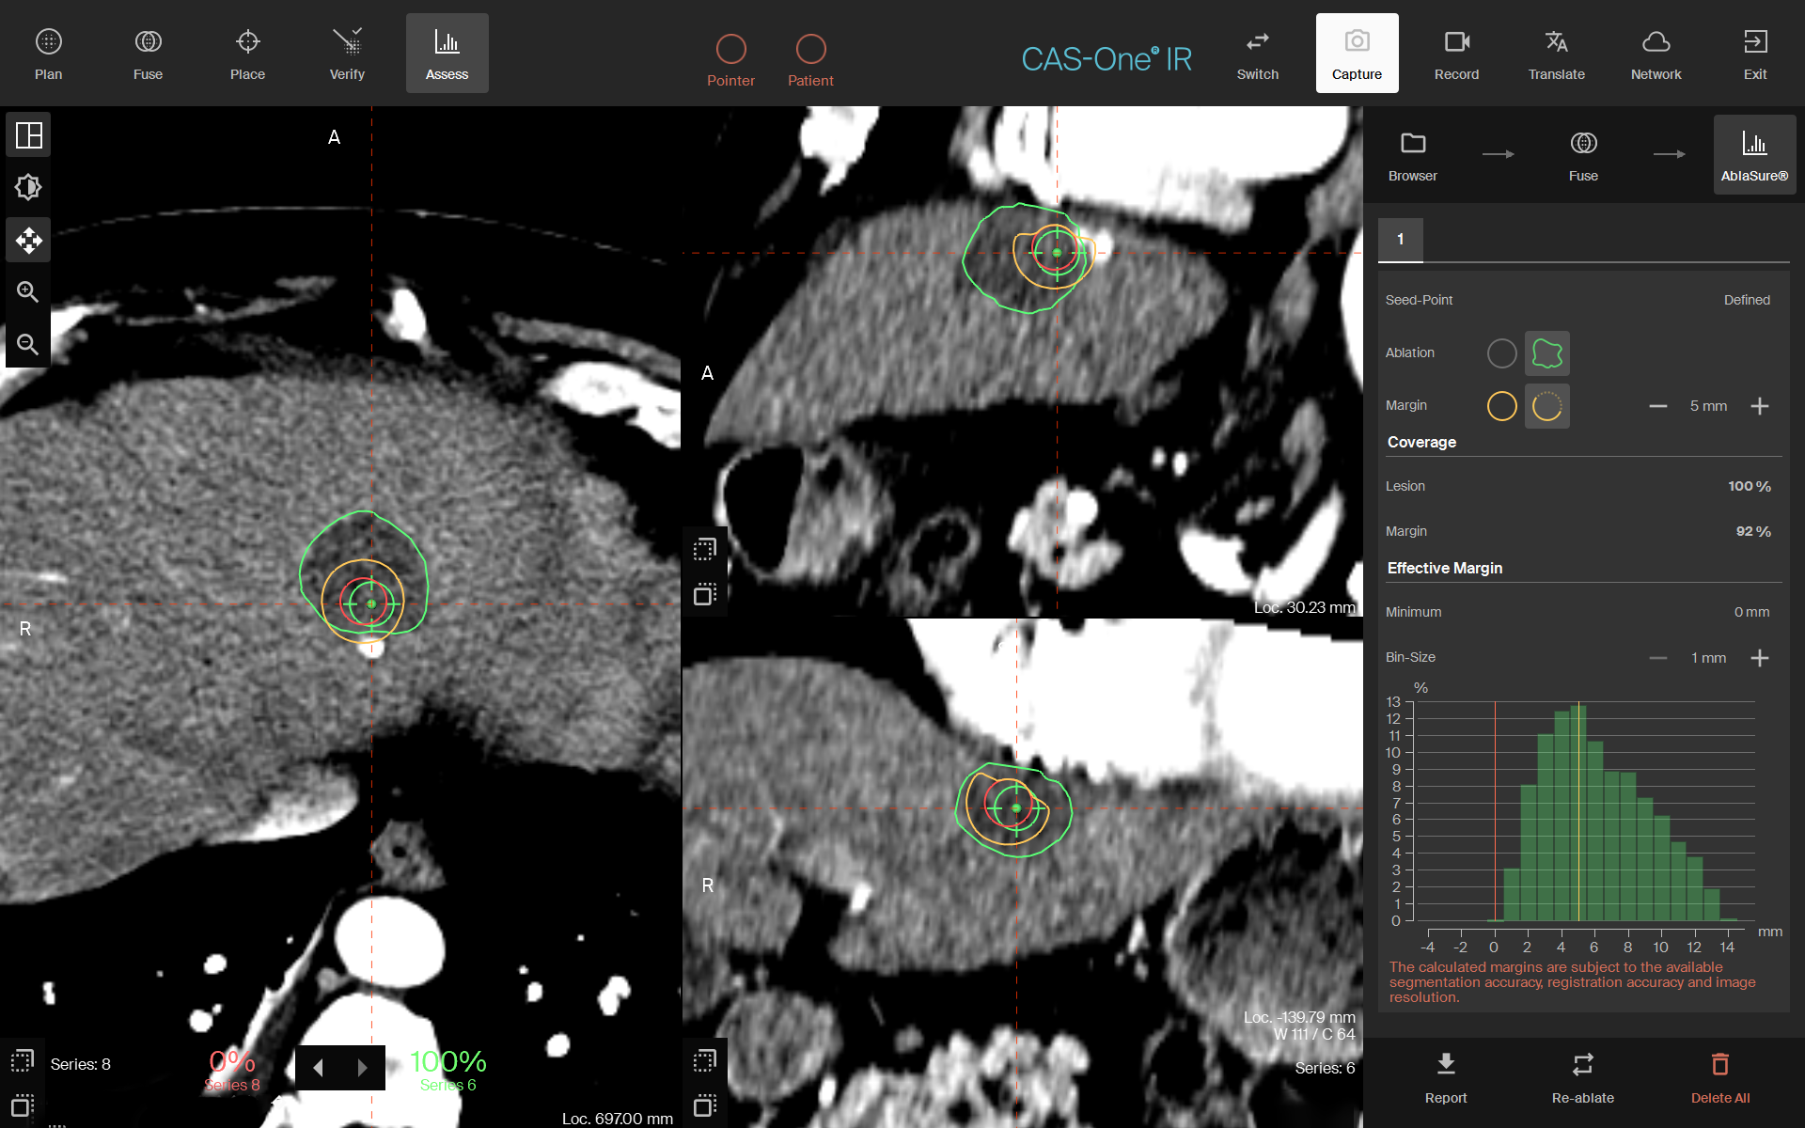The image size is (1805, 1128).
Task: Toggle bottom-left overlay icon in axial view
Action: (22, 1105)
